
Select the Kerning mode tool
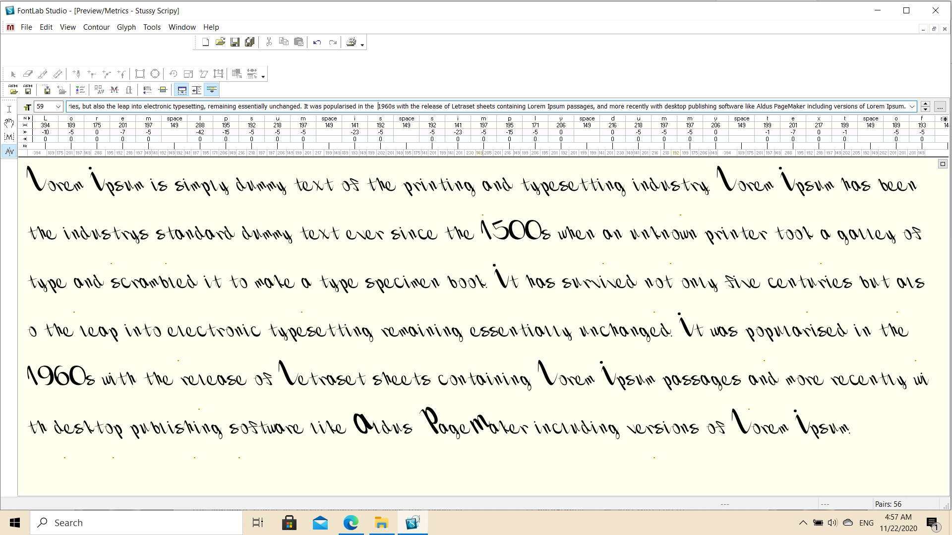pos(9,151)
